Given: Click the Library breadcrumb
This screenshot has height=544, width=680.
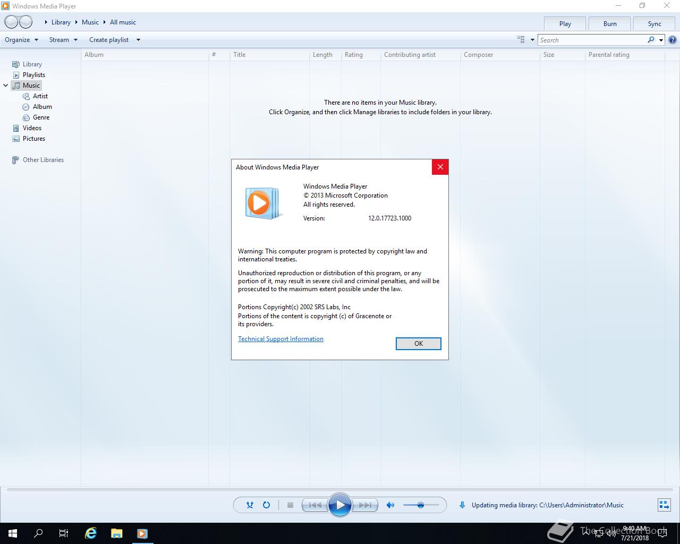Looking at the screenshot, I should coord(61,22).
